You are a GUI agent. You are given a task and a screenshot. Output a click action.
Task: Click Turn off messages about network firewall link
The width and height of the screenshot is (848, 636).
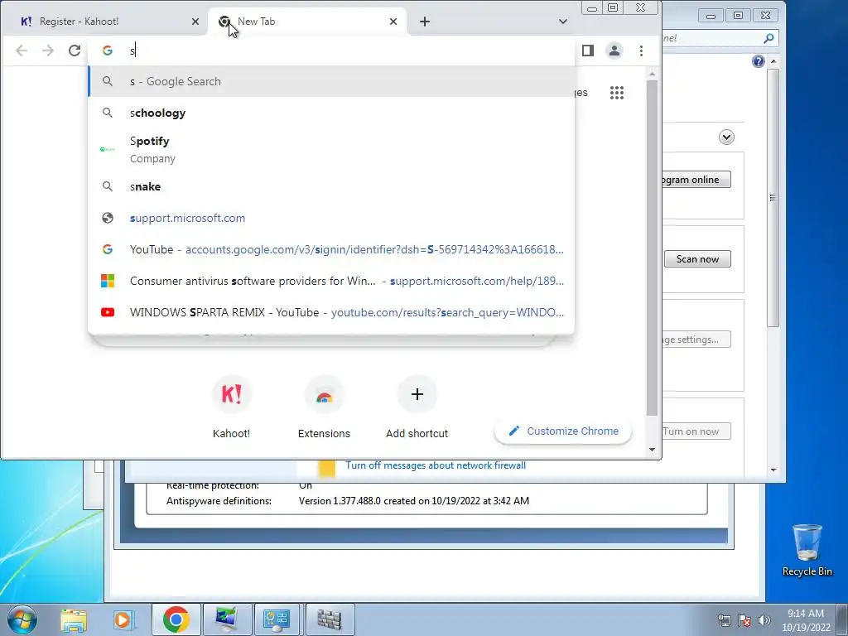tap(436, 465)
